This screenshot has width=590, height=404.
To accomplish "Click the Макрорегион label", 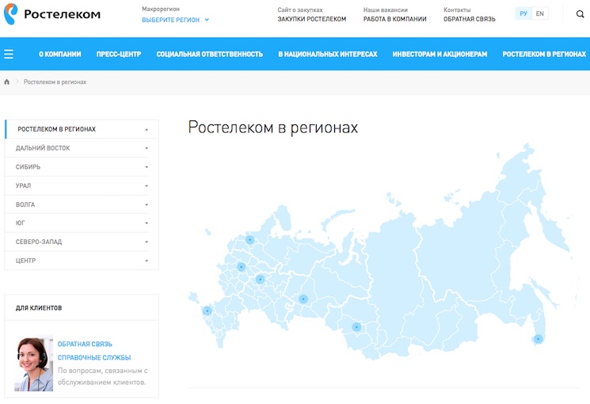I will pos(161,9).
